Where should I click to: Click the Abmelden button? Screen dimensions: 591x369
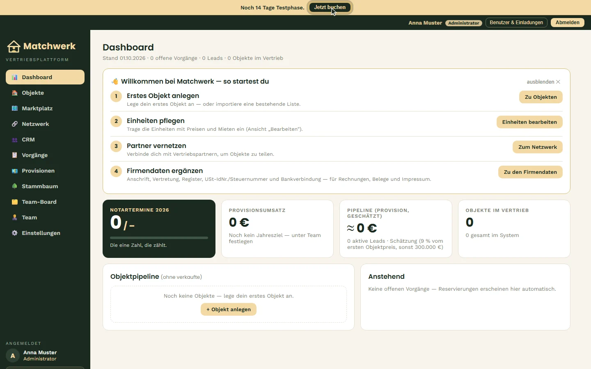click(x=568, y=23)
